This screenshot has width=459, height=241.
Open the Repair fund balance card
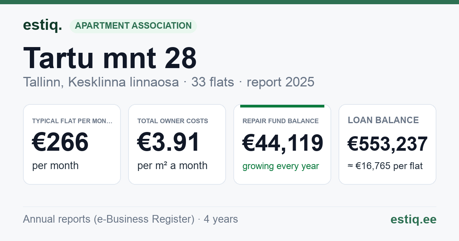pyautogui.click(x=282, y=144)
